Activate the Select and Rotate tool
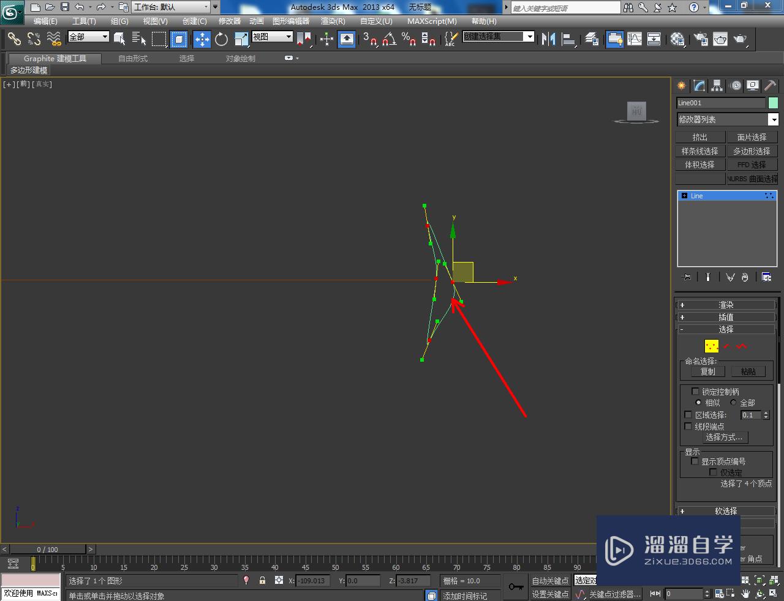Viewport: 784px width, 601px height. 222,39
